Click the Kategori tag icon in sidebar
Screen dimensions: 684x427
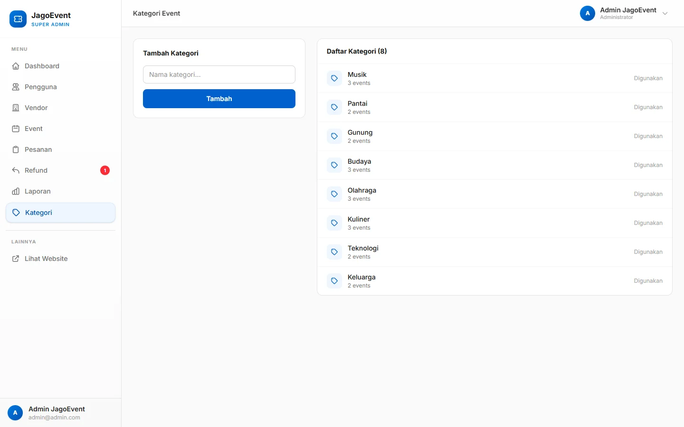click(16, 213)
